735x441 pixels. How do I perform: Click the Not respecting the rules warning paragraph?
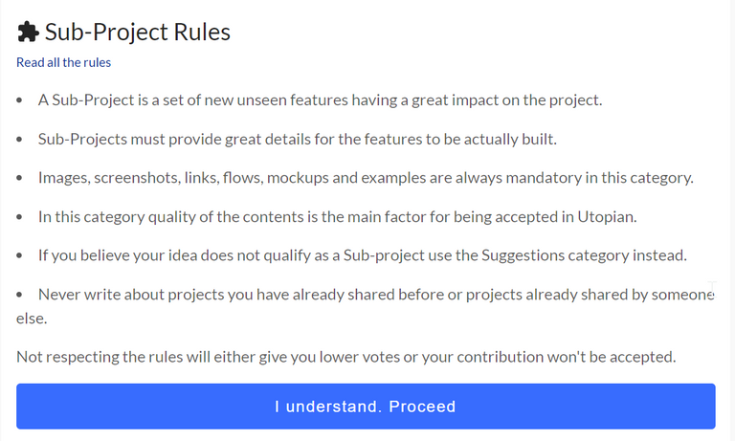tap(345, 357)
